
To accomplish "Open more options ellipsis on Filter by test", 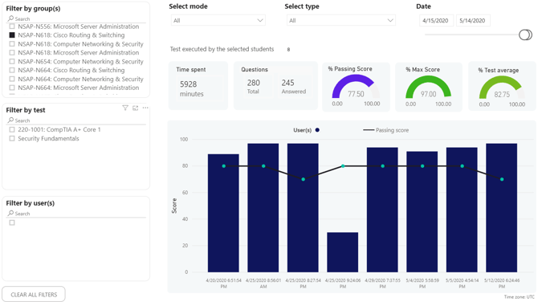I will [145, 108].
